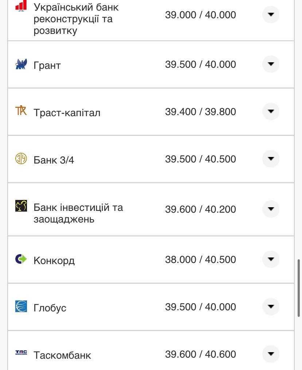Open the Глобус bank name link

[x=50, y=308]
